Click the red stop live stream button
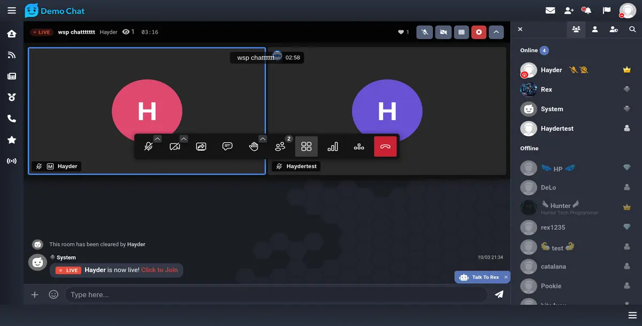 pyautogui.click(x=479, y=32)
